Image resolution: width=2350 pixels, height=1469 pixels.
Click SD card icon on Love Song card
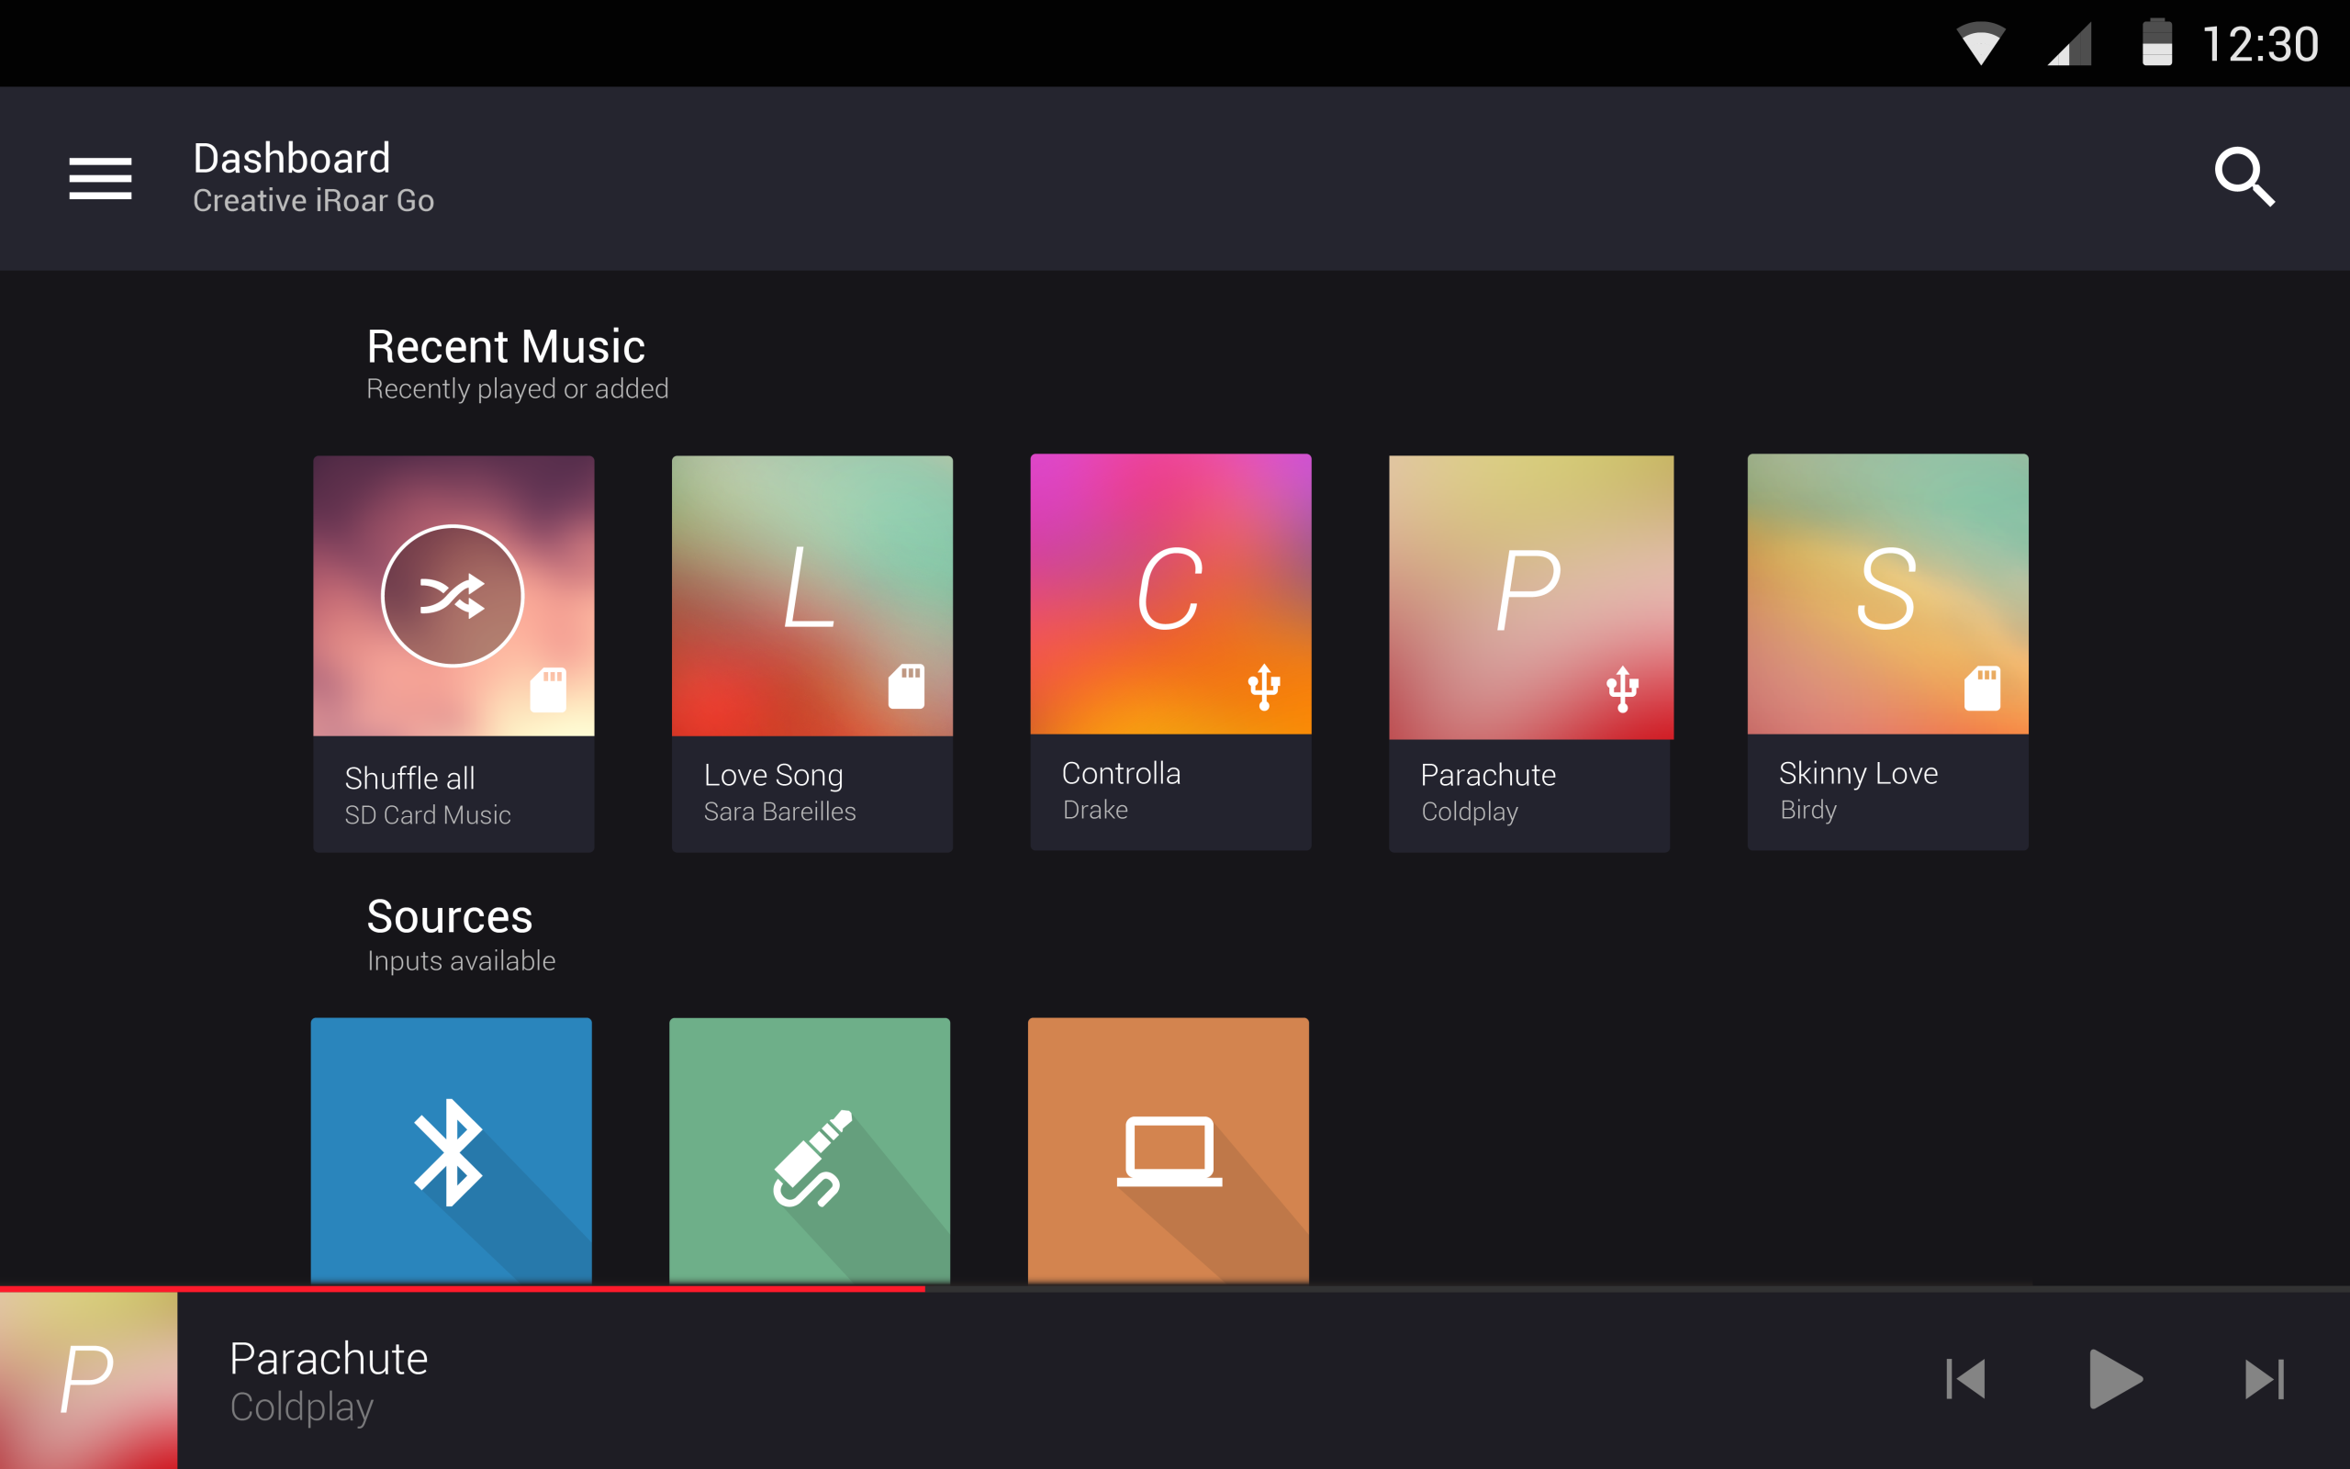(907, 687)
